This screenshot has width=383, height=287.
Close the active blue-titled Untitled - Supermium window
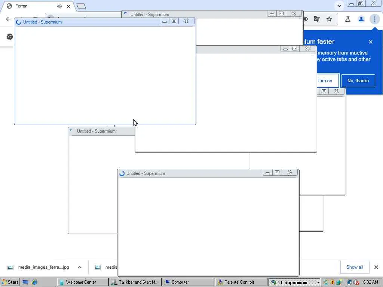click(x=186, y=21)
